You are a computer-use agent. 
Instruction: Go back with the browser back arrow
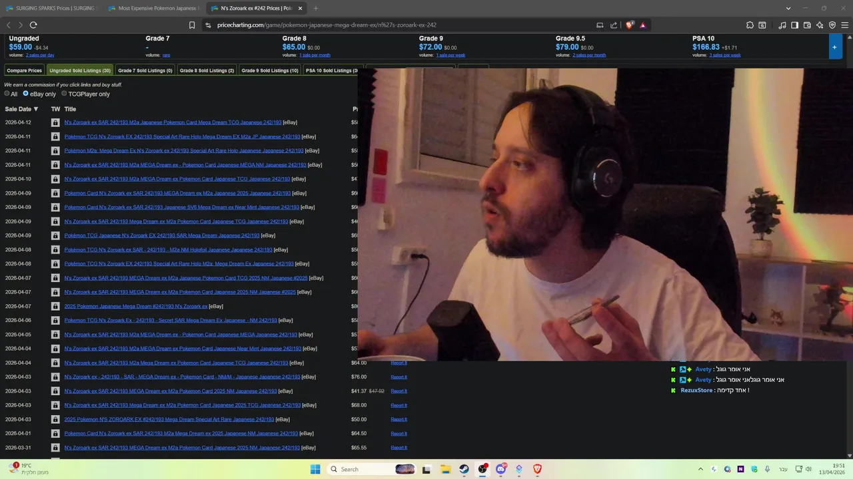pos(9,25)
